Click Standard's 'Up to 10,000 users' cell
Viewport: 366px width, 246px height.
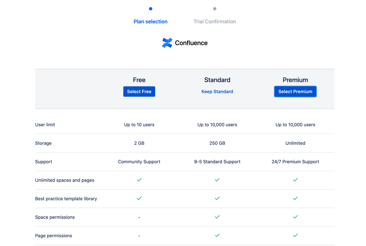point(217,125)
